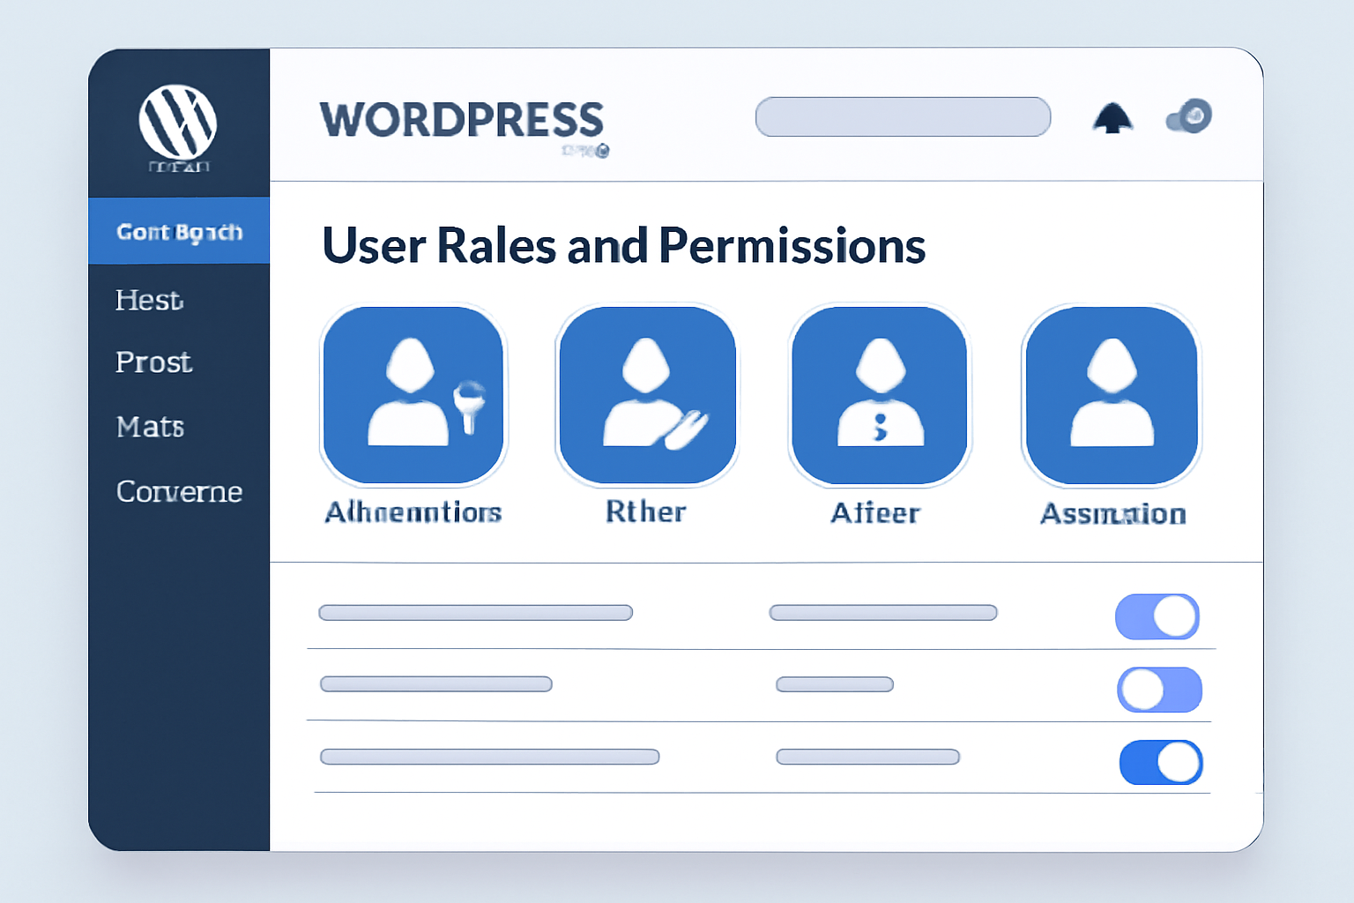This screenshot has height=903, width=1354.
Task: Select the Affeer role icon
Action: [879, 395]
